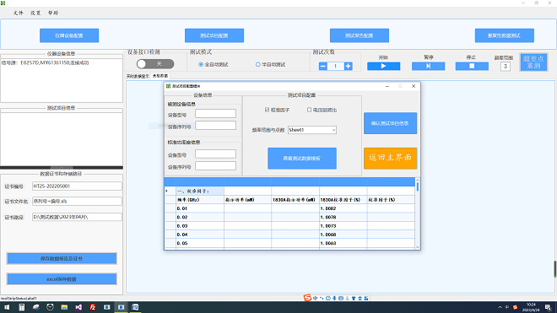Click 设备型号 field under 标准功率座信息
Viewport: 557px width, 313px height.
(x=215, y=154)
